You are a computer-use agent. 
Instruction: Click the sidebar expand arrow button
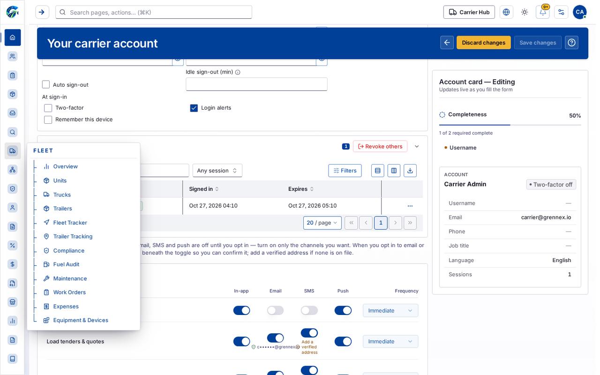pyautogui.click(x=42, y=12)
